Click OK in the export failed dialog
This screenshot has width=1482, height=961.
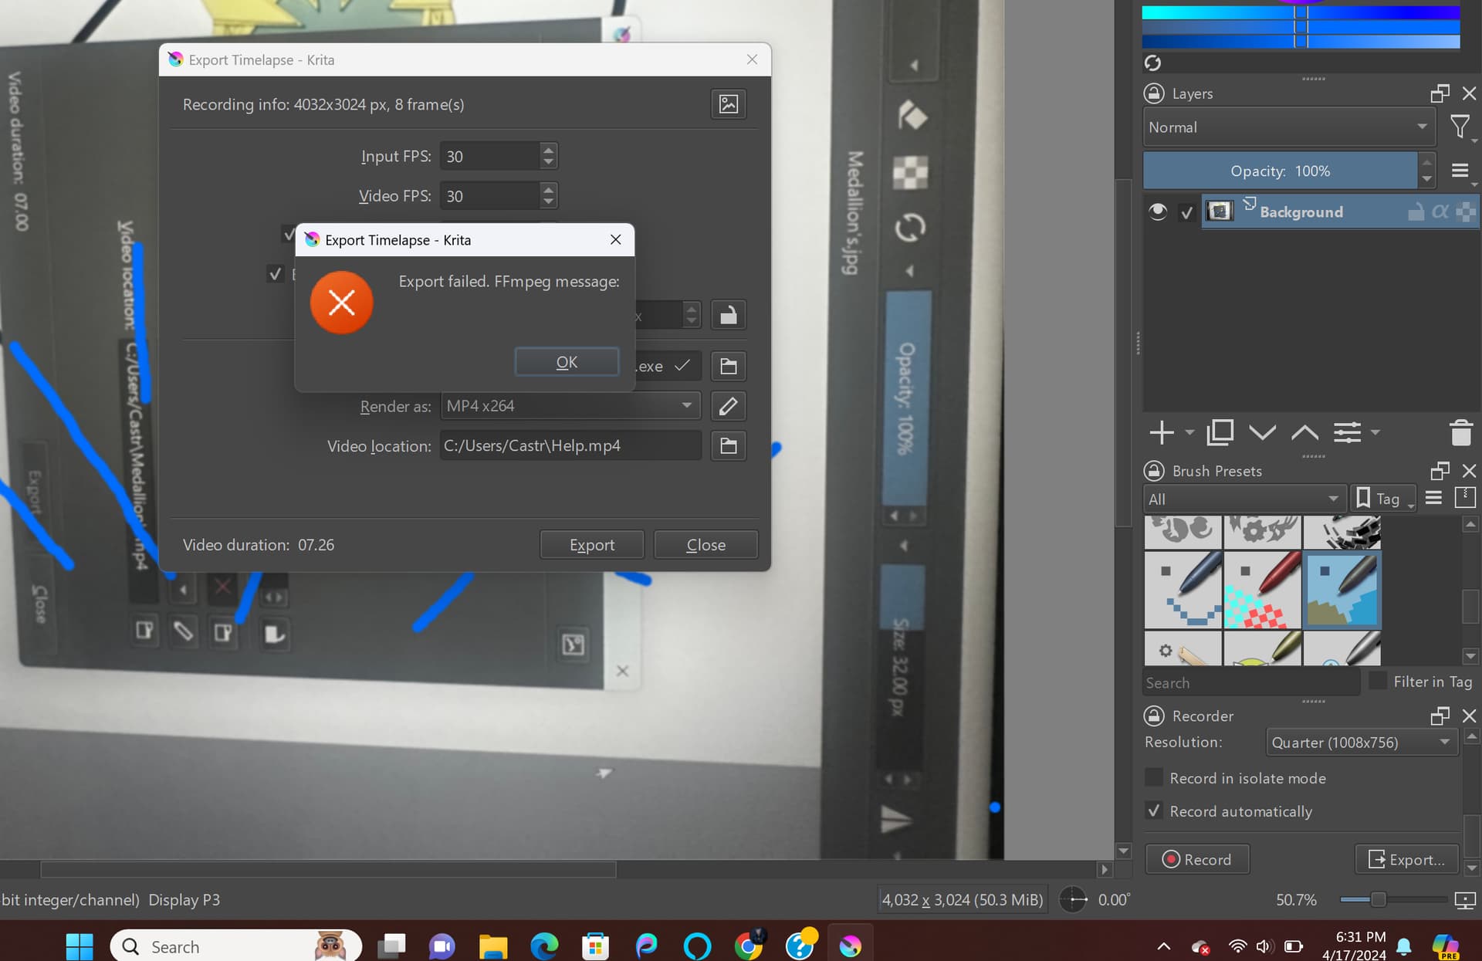[x=567, y=362]
